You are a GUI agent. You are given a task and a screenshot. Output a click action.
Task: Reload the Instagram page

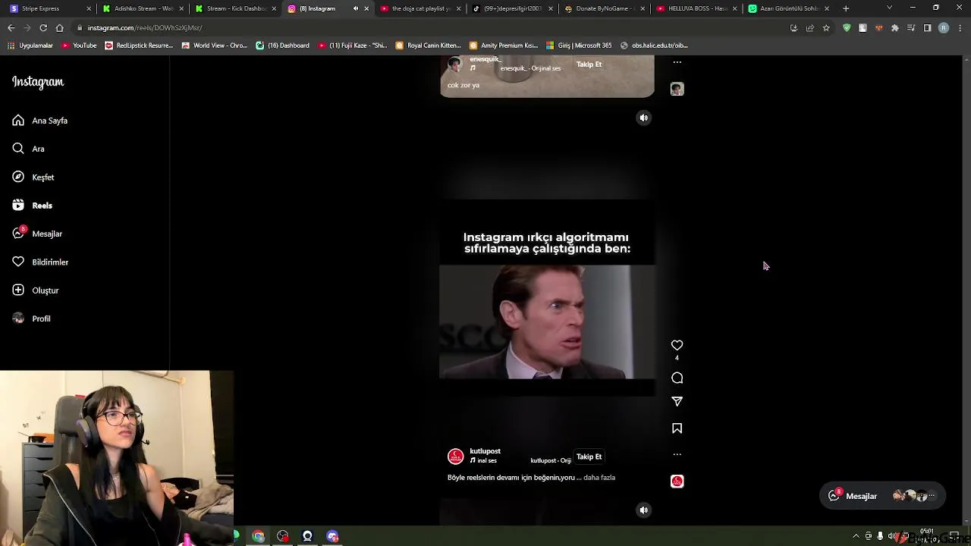coord(43,28)
